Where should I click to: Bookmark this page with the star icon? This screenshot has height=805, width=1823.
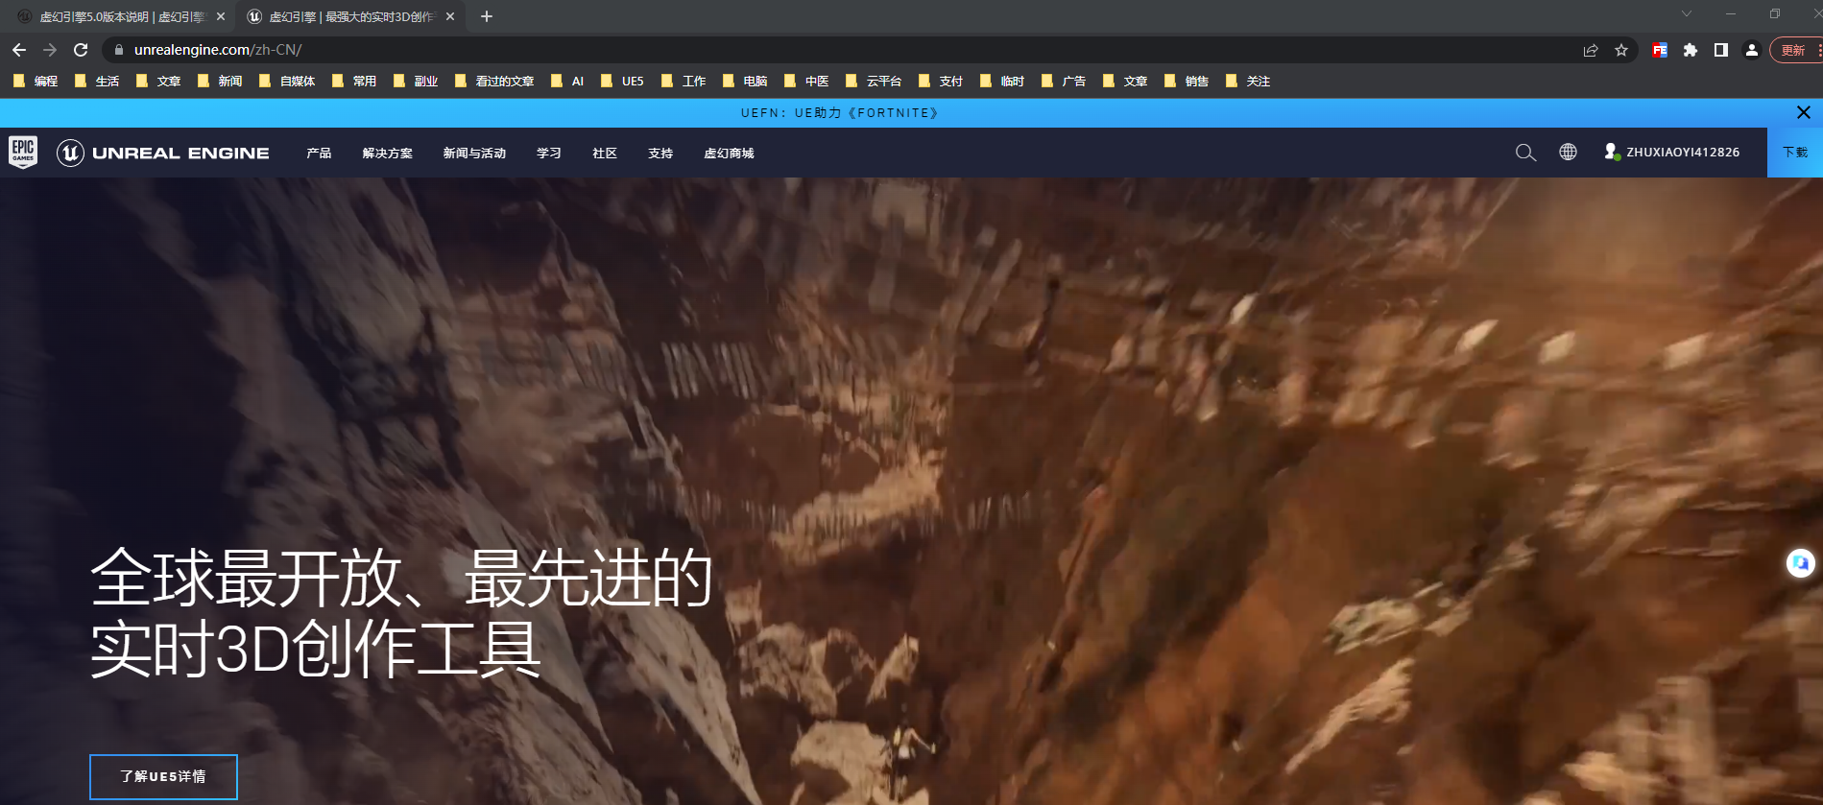point(1621,50)
